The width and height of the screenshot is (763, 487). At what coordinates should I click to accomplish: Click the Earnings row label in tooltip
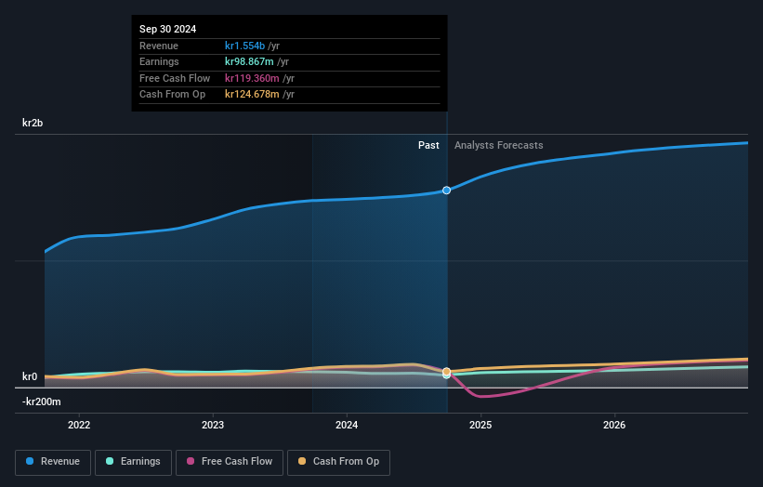(159, 61)
